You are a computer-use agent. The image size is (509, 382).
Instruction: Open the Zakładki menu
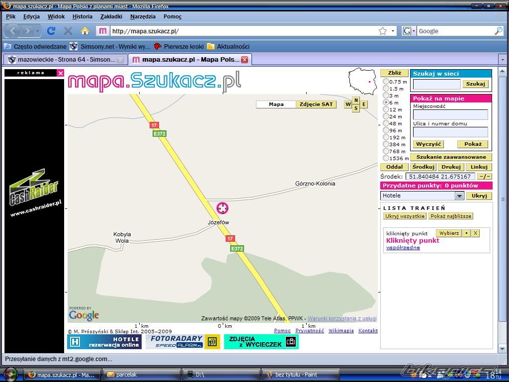coord(111,16)
